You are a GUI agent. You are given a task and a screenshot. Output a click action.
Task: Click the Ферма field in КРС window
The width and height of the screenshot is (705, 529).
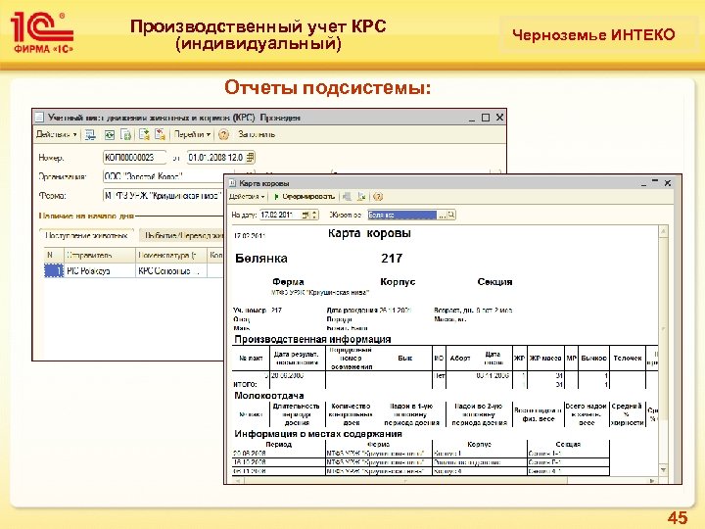[164, 196]
